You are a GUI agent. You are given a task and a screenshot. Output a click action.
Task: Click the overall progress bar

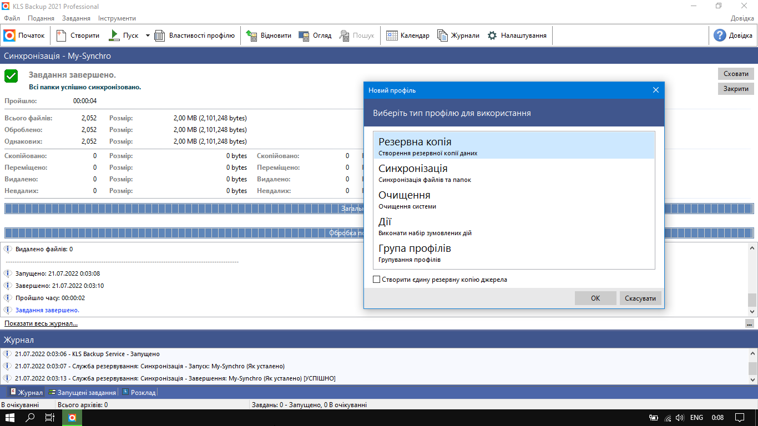(x=379, y=209)
